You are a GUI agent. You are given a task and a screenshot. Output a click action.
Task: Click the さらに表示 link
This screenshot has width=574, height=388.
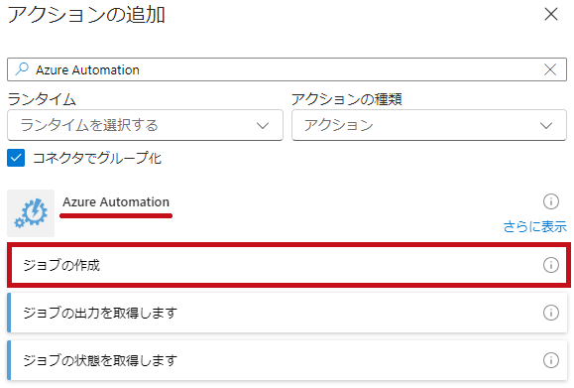(x=534, y=226)
